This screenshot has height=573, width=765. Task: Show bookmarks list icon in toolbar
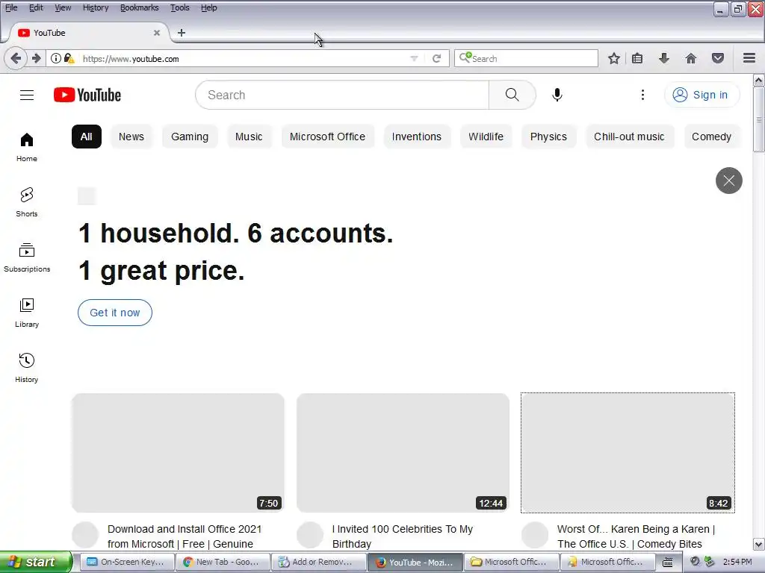(637, 59)
